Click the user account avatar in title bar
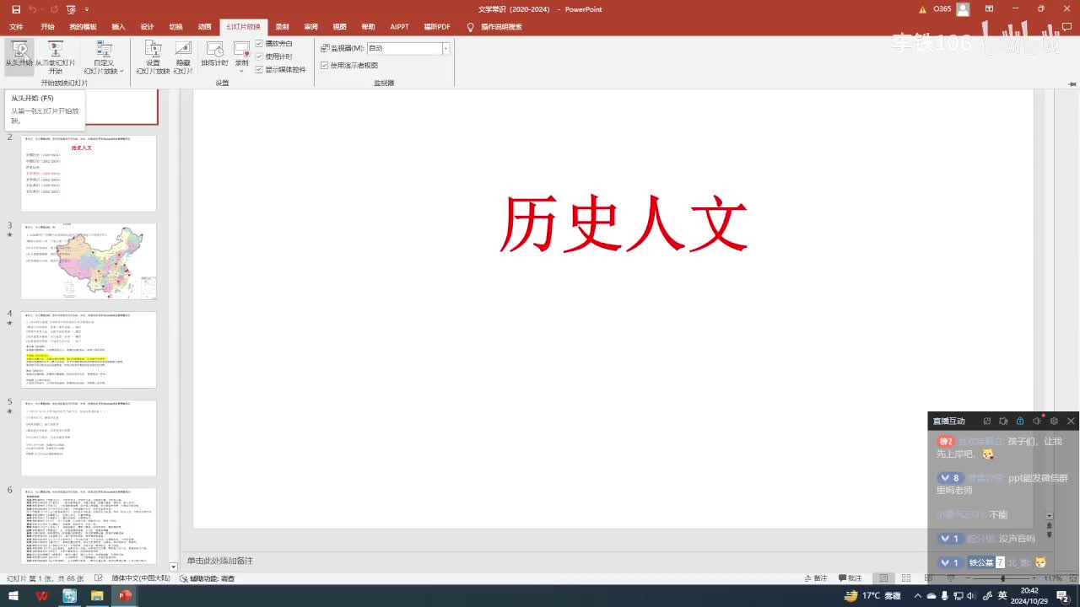Viewport: 1080px width, 607px height. 963,9
